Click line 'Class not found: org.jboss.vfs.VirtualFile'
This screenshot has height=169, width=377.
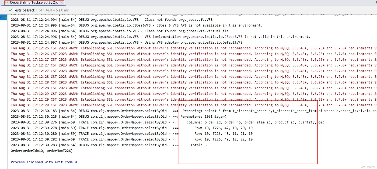point(120,31)
